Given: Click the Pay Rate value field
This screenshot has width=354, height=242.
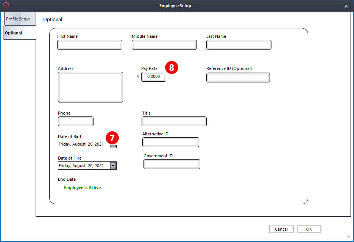Looking at the screenshot, I should (153, 76).
